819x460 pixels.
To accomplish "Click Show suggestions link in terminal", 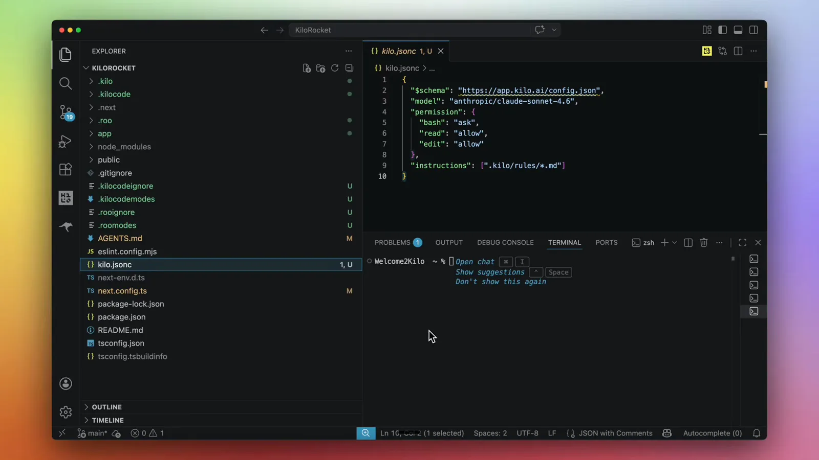I will click(490, 272).
